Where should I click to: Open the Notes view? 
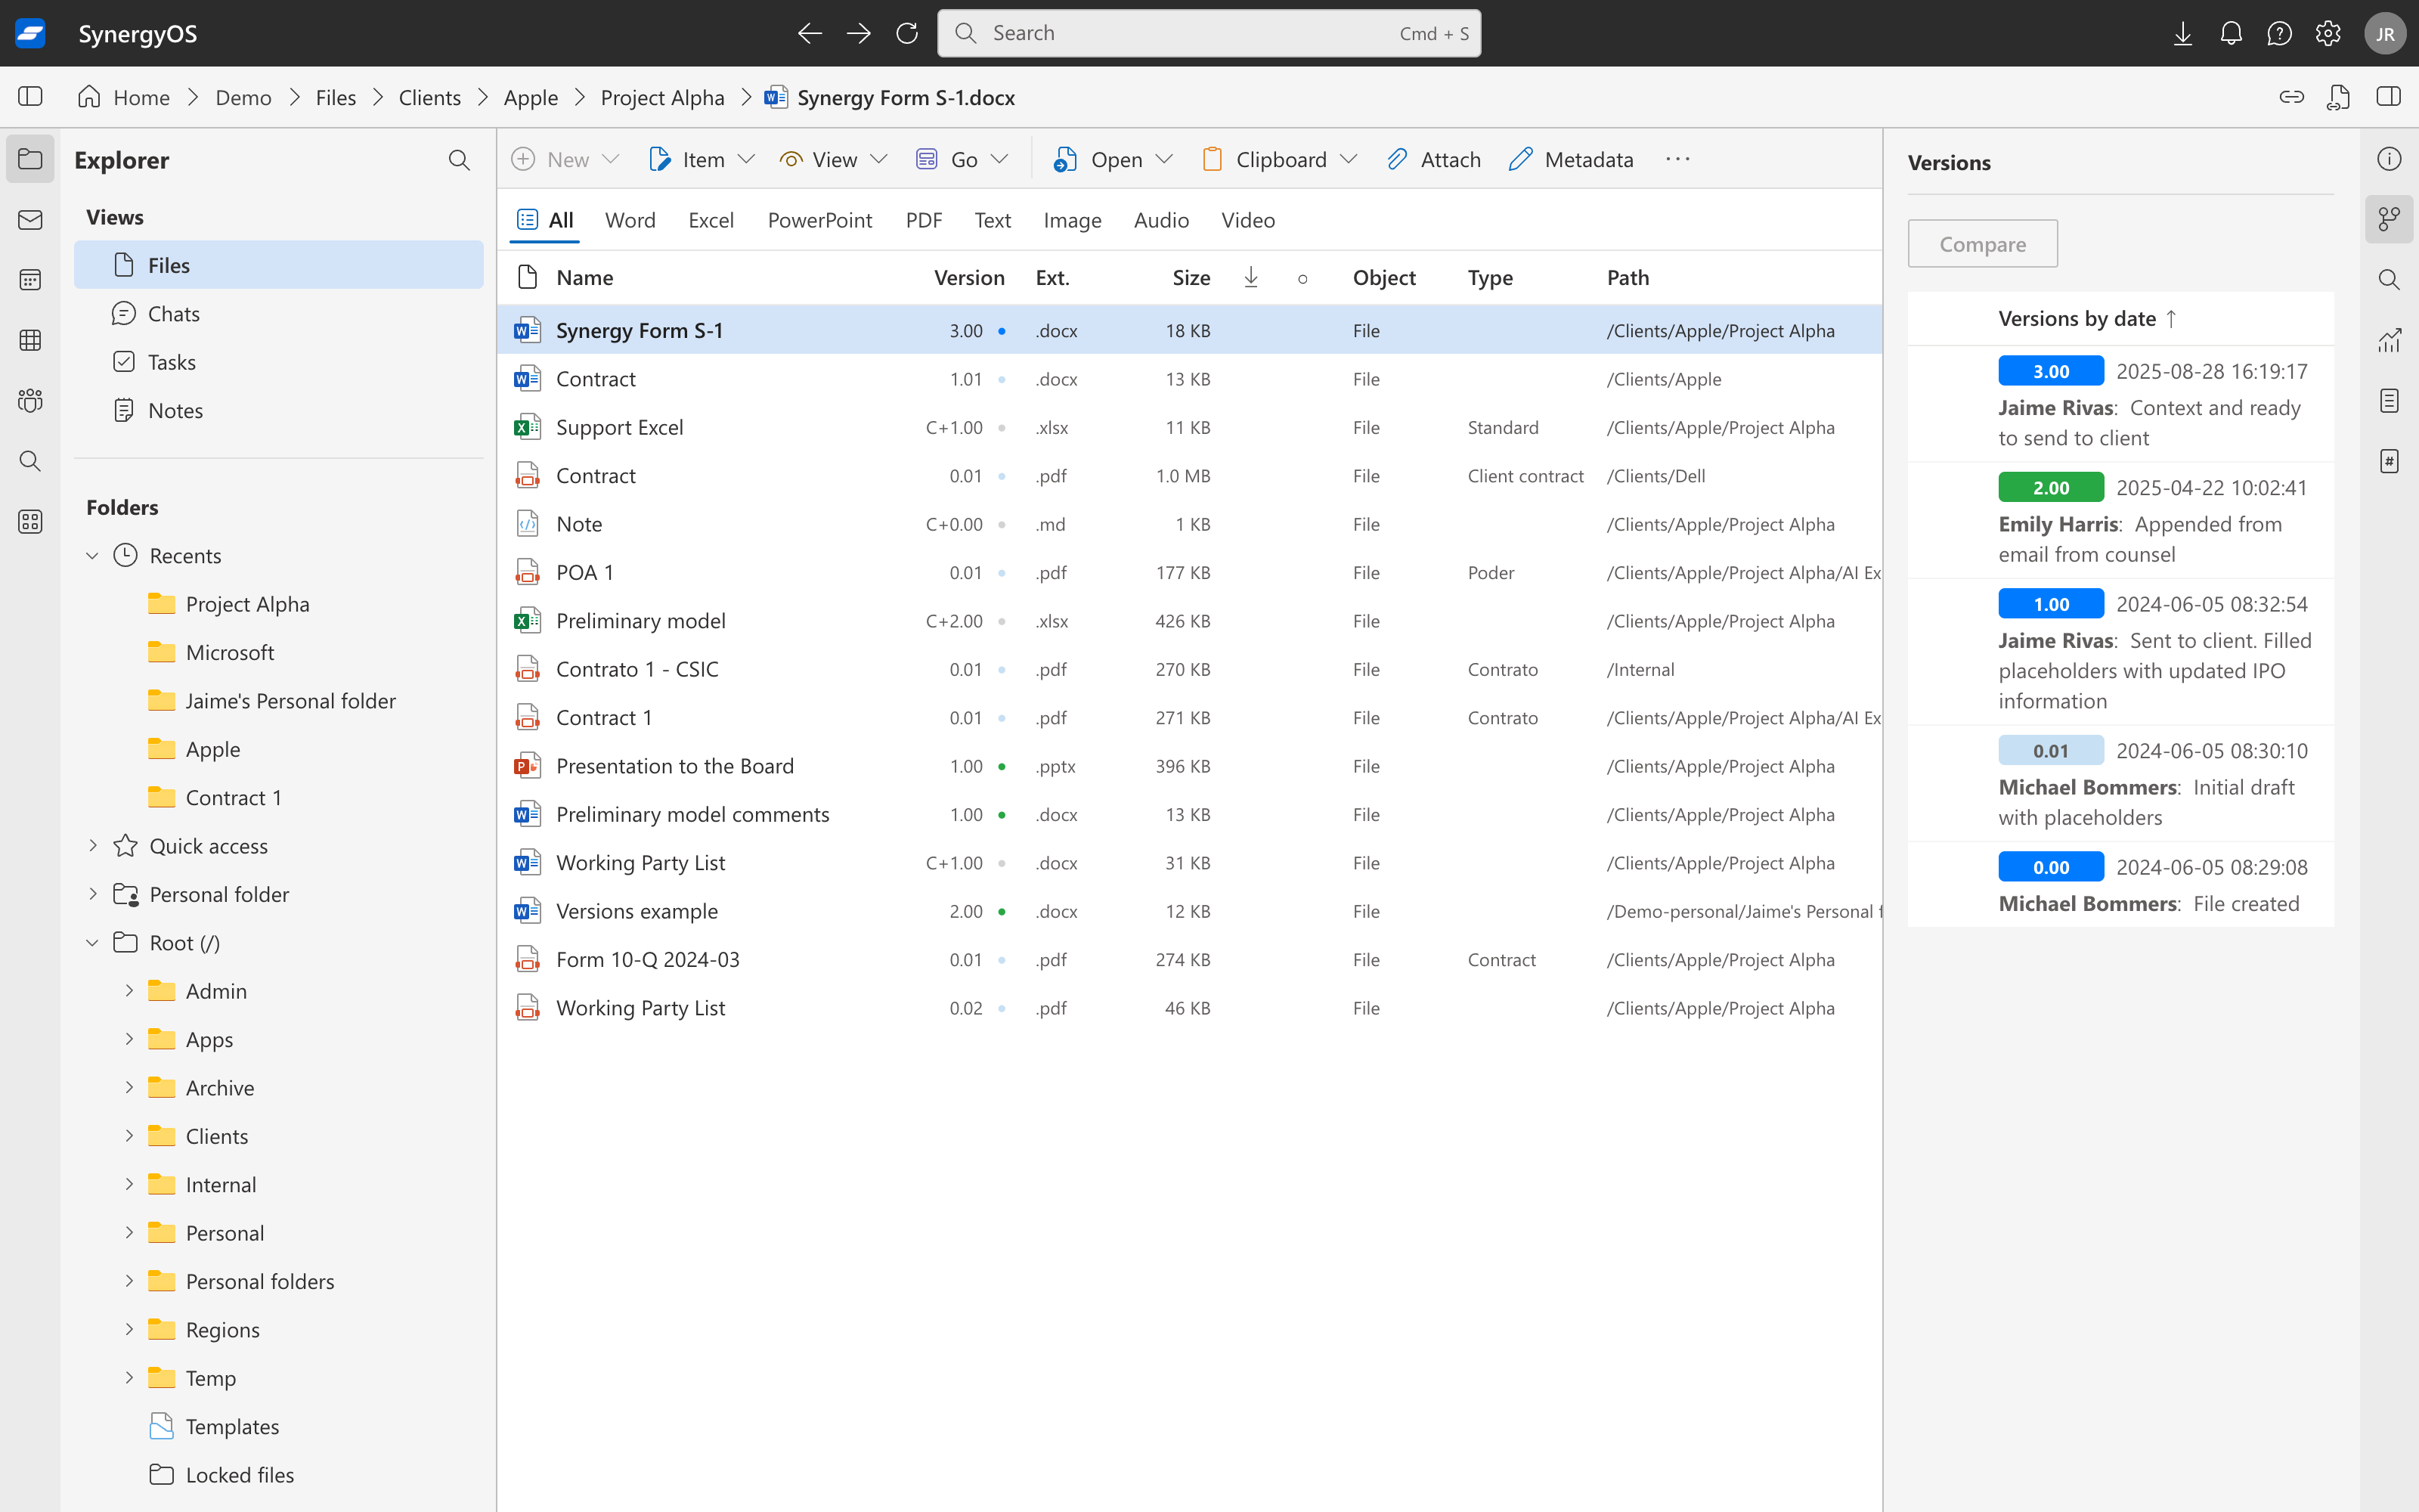point(279,411)
